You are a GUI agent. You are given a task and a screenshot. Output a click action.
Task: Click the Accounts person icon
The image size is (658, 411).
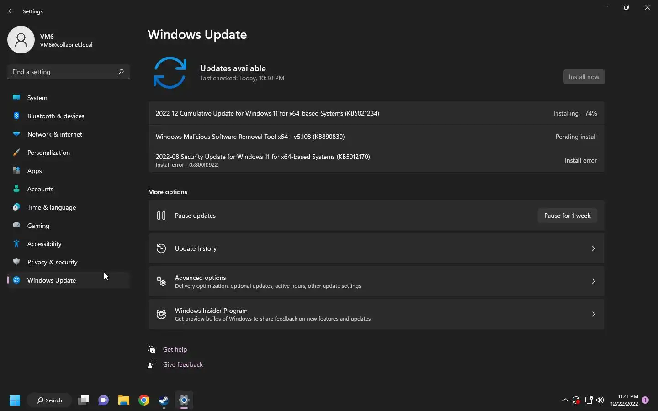16,189
